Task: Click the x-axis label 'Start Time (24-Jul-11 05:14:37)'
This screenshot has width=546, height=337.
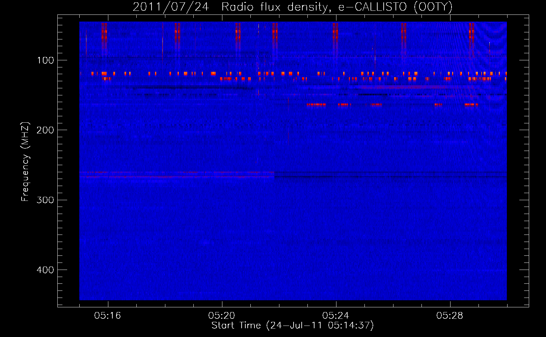Action: click(x=293, y=326)
